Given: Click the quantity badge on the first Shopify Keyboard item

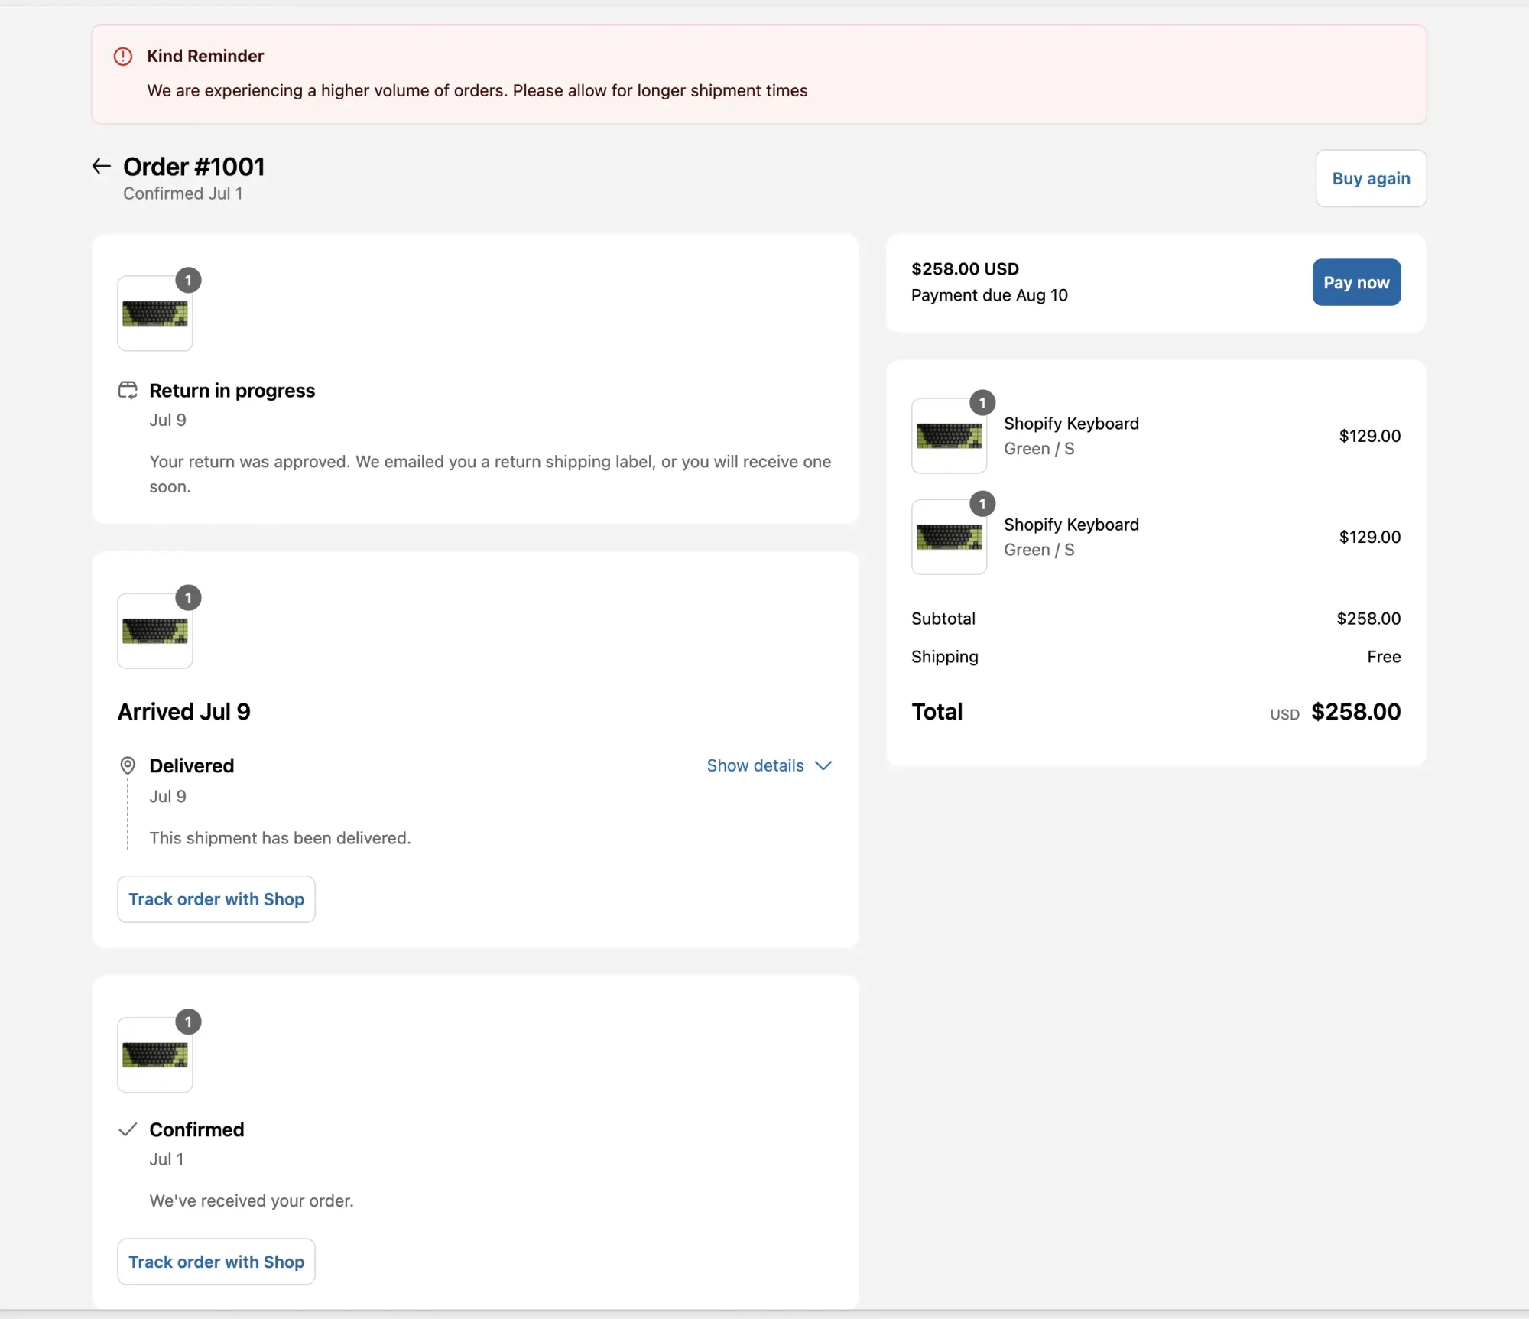Looking at the screenshot, I should tap(982, 403).
